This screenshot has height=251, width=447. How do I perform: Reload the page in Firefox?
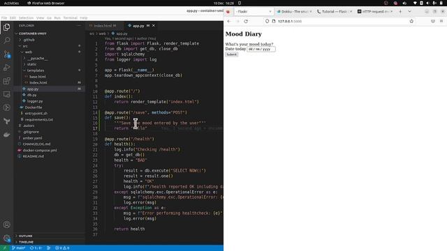click(x=246, y=21)
